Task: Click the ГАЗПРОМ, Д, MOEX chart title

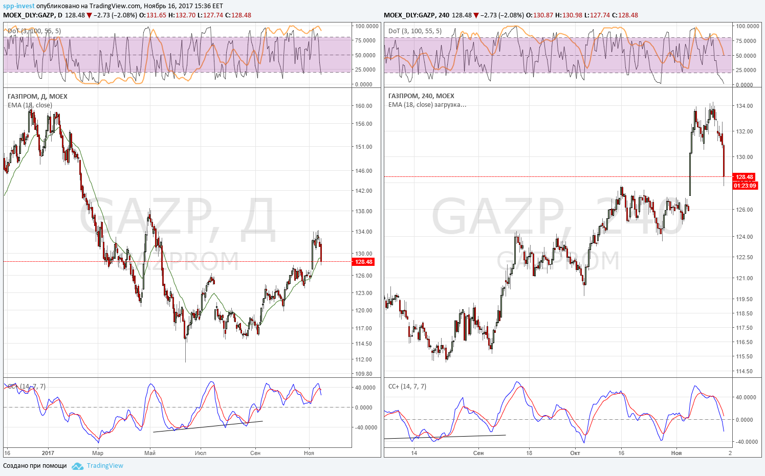Action: (x=37, y=96)
